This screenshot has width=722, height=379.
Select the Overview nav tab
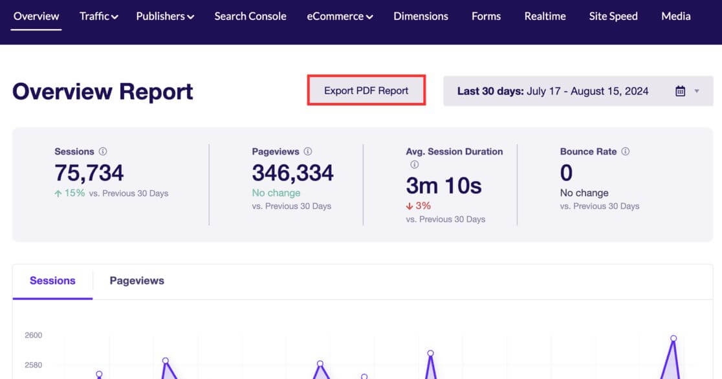36,16
